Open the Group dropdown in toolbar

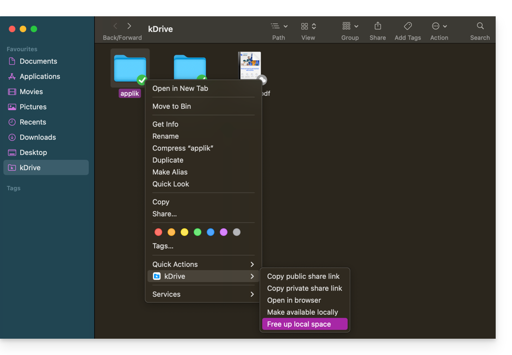[x=350, y=26]
